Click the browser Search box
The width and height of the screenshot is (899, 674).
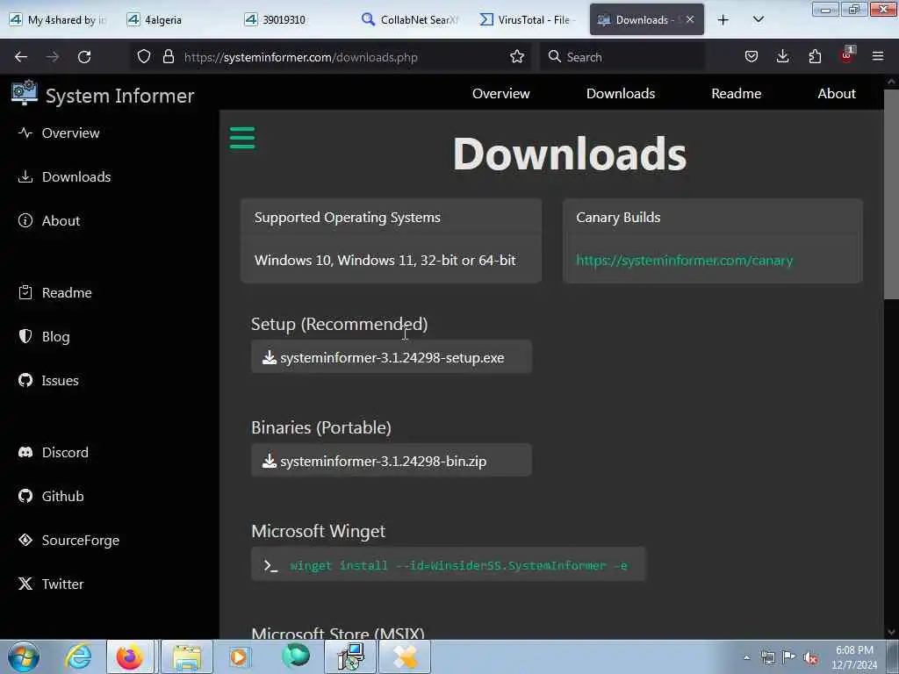(622, 57)
